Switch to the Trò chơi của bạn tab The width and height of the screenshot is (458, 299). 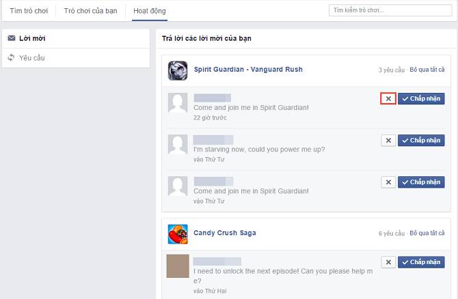pos(90,11)
